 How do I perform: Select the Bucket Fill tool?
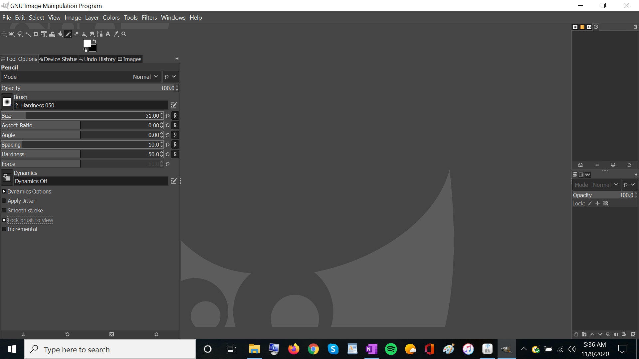(x=60, y=34)
